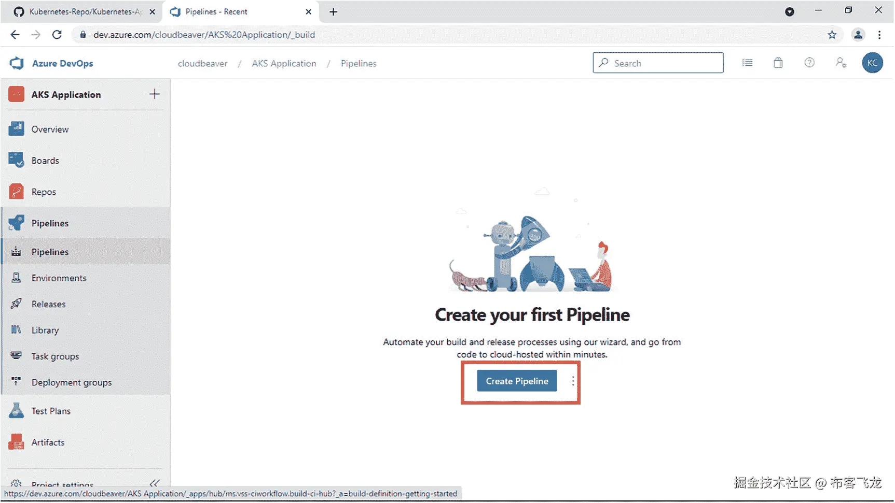
Task: Close the Pipelines - Recent tab
Action: pos(309,11)
